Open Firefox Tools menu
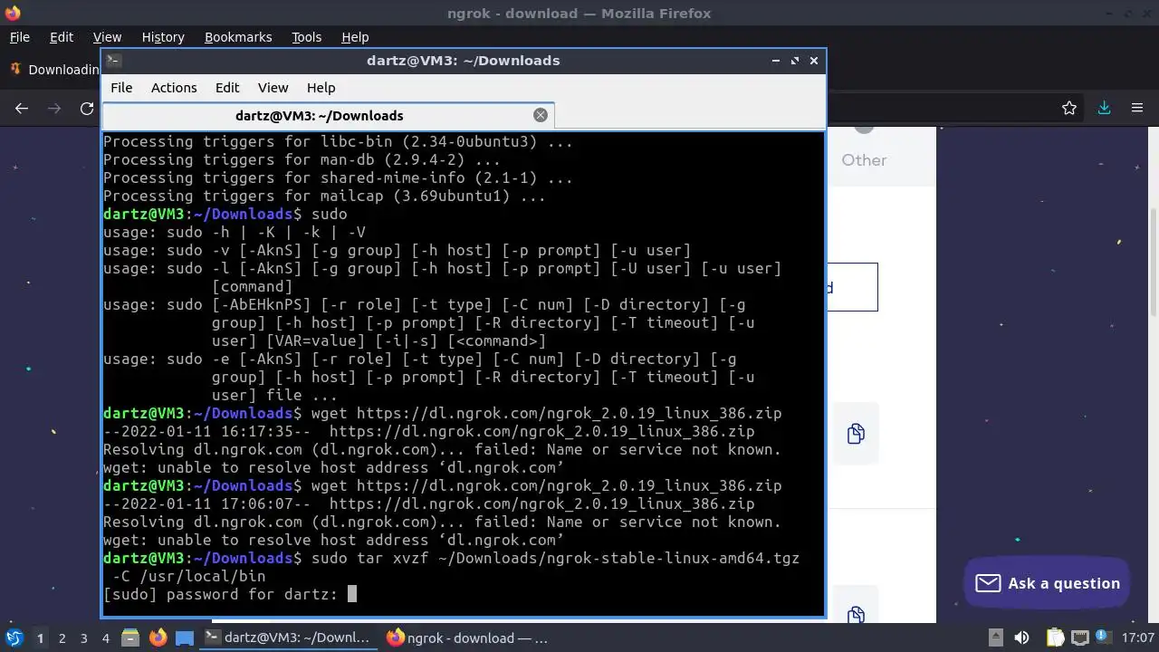The height and width of the screenshot is (652, 1159). (307, 37)
